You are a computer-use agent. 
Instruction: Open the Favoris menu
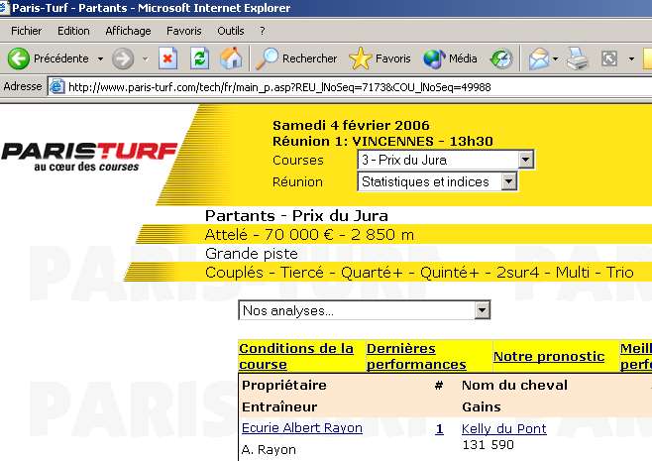(x=183, y=31)
